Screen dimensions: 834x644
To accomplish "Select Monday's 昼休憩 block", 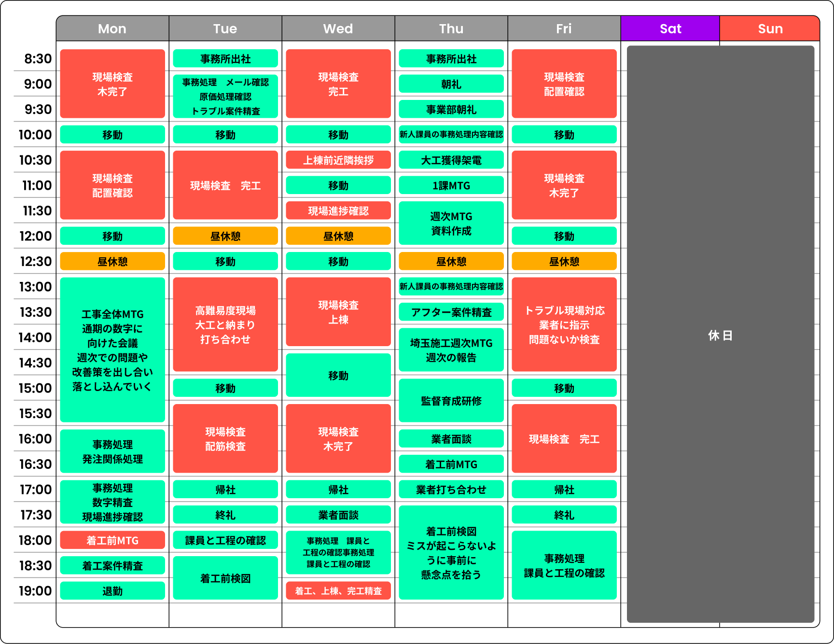I will click(x=112, y=261).
